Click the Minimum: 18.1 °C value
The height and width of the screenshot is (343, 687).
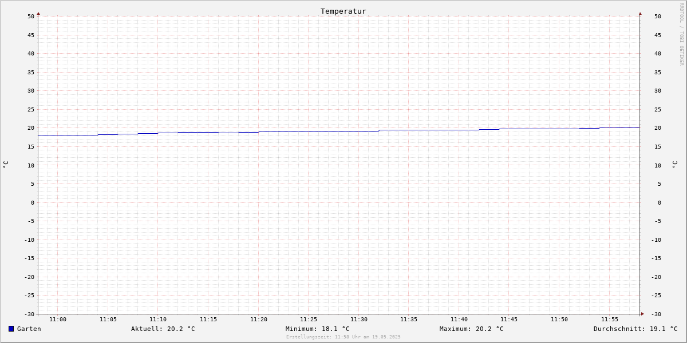[x=318, y=329]
